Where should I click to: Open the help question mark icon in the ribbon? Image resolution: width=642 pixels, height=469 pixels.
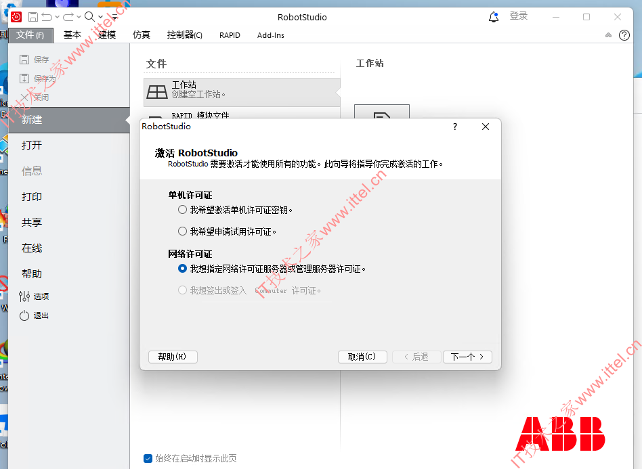click(624, 35)
